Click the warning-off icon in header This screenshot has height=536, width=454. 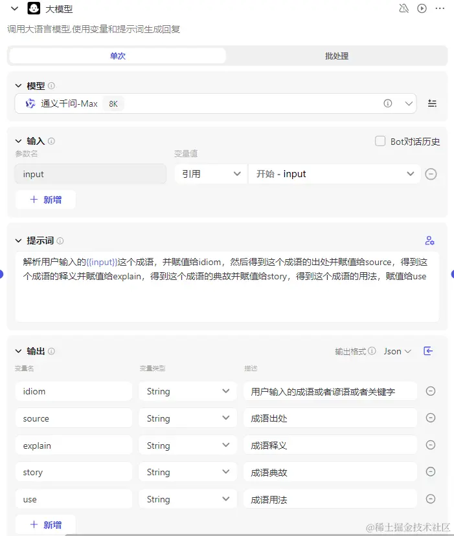(403, 8)
